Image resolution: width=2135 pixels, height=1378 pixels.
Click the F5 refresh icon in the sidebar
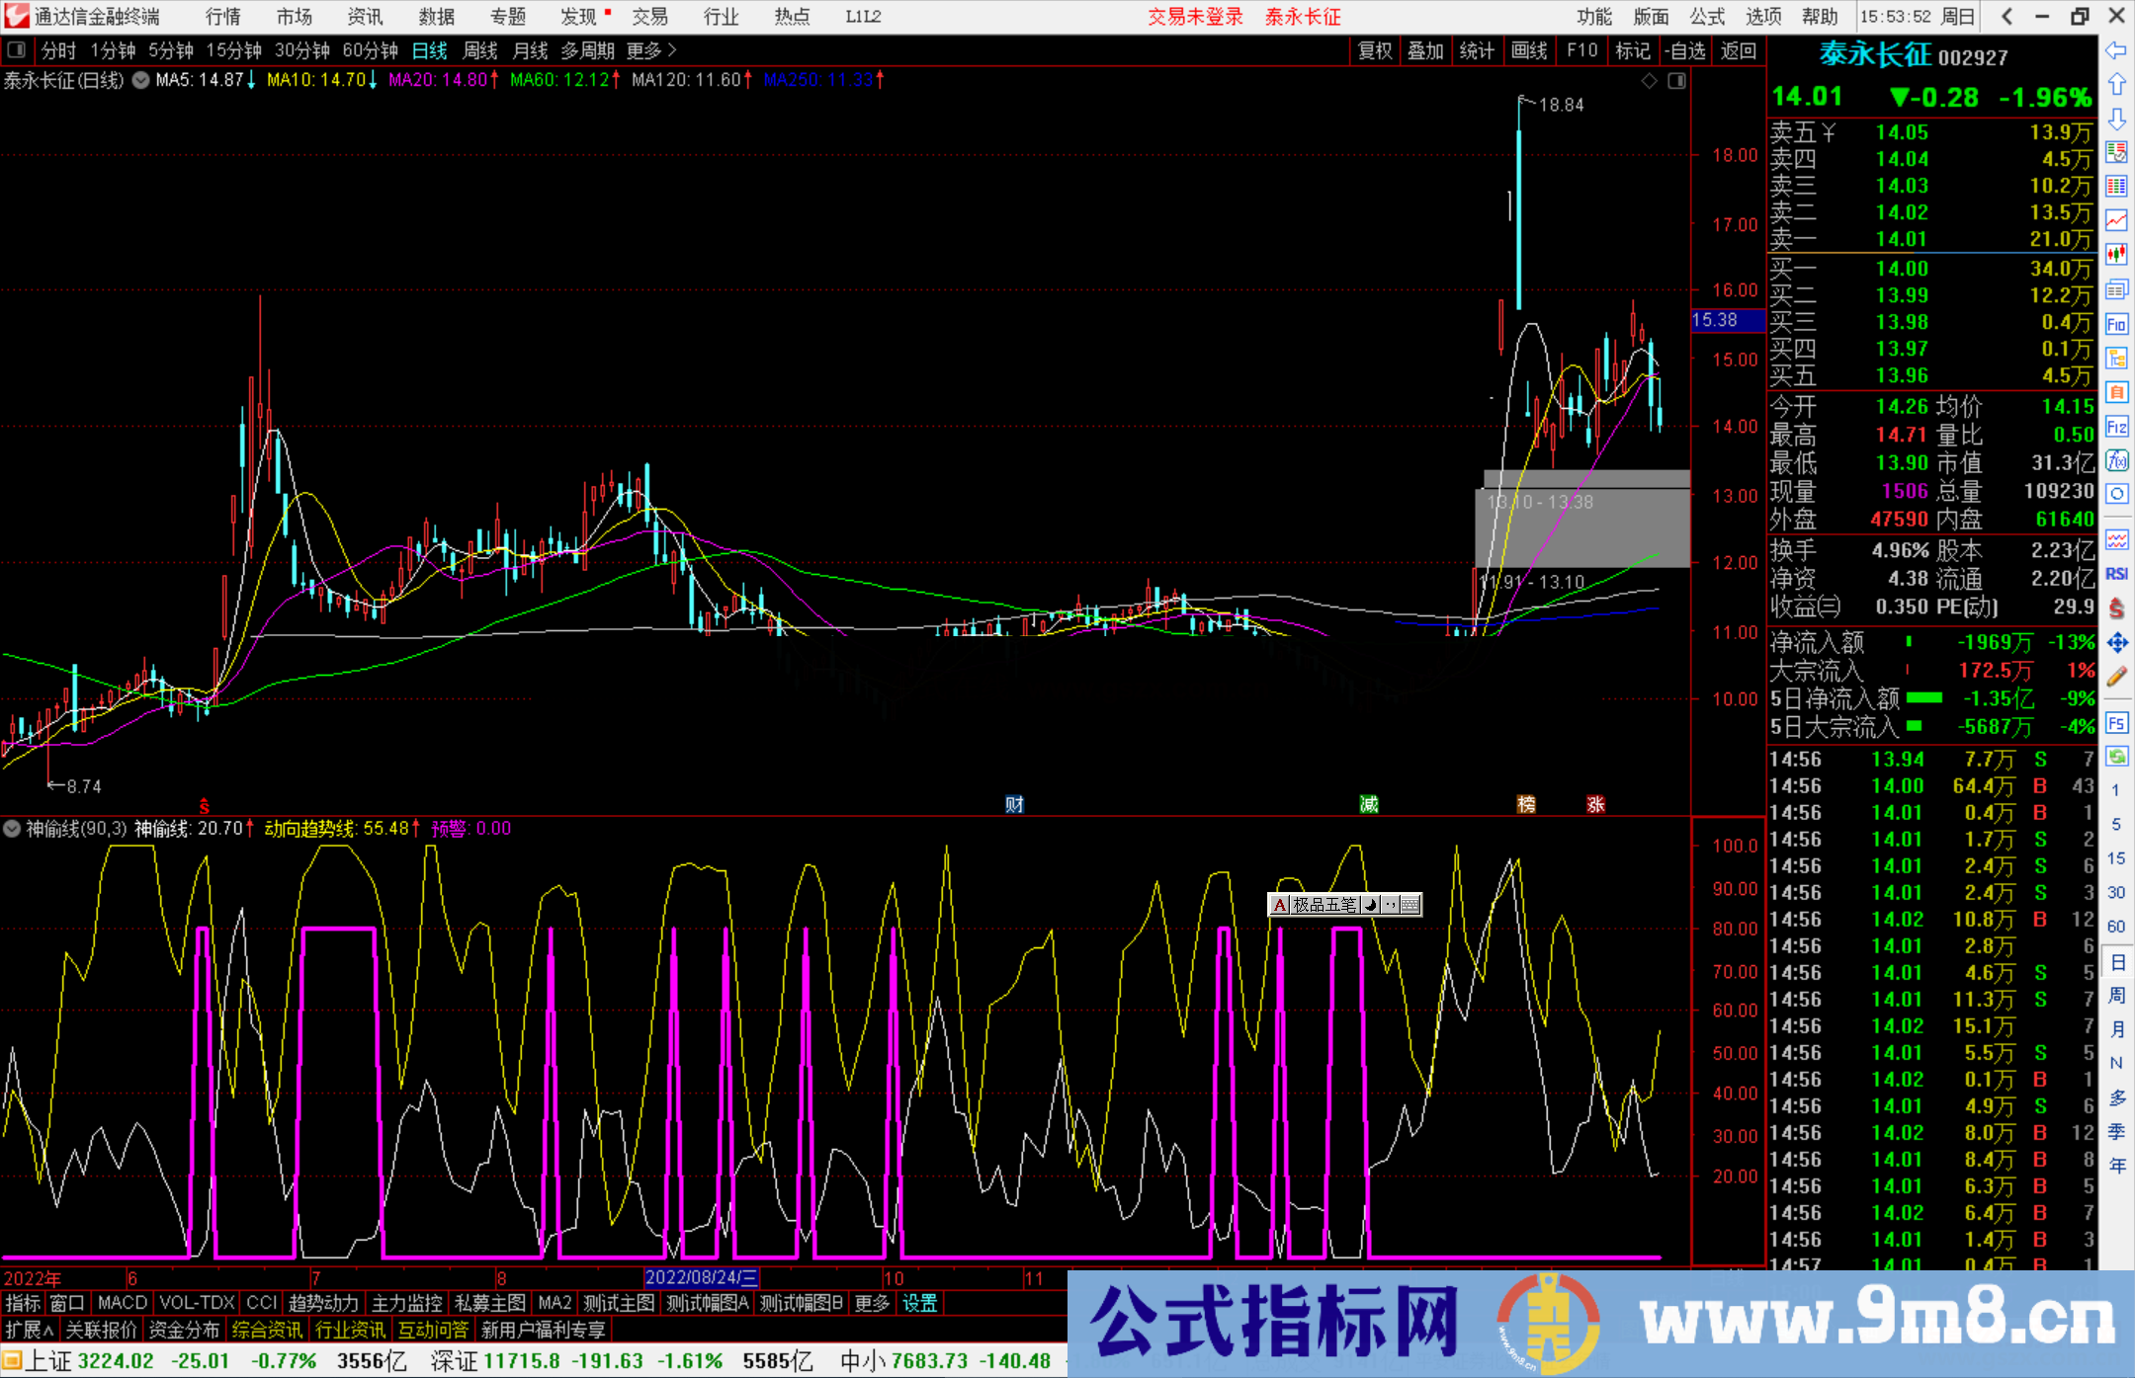(x=2116, y=723)
